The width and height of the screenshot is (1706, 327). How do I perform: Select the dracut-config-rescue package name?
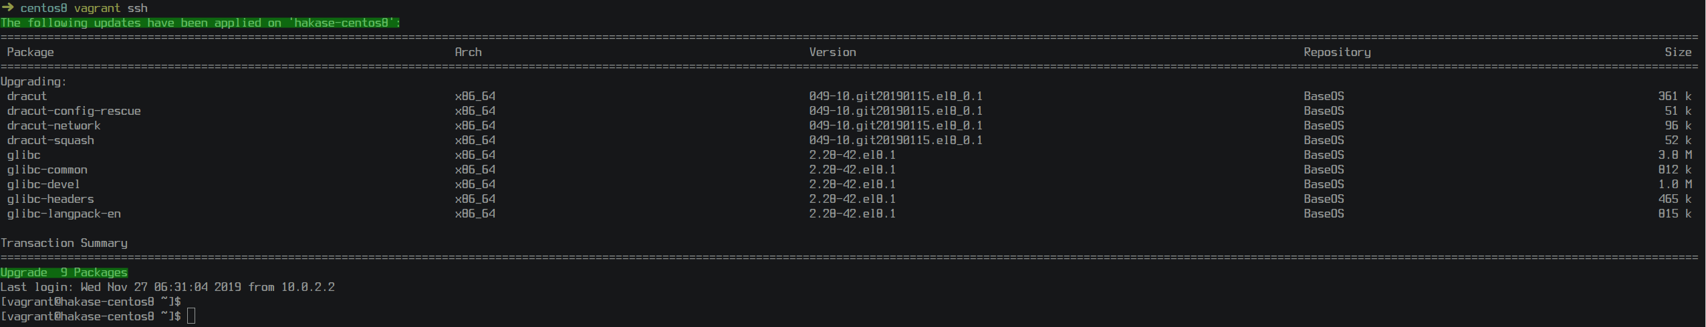pyautogui.click(x=74, y=111)
